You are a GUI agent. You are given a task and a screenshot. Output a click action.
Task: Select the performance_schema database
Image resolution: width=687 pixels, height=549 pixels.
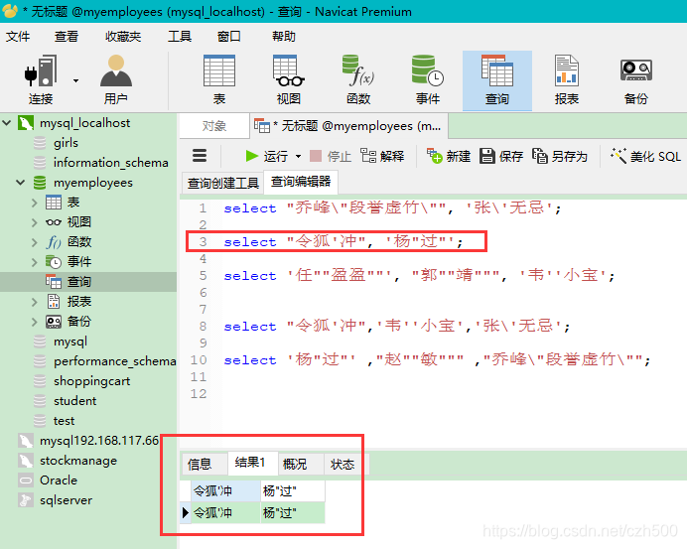pos(115,361)
